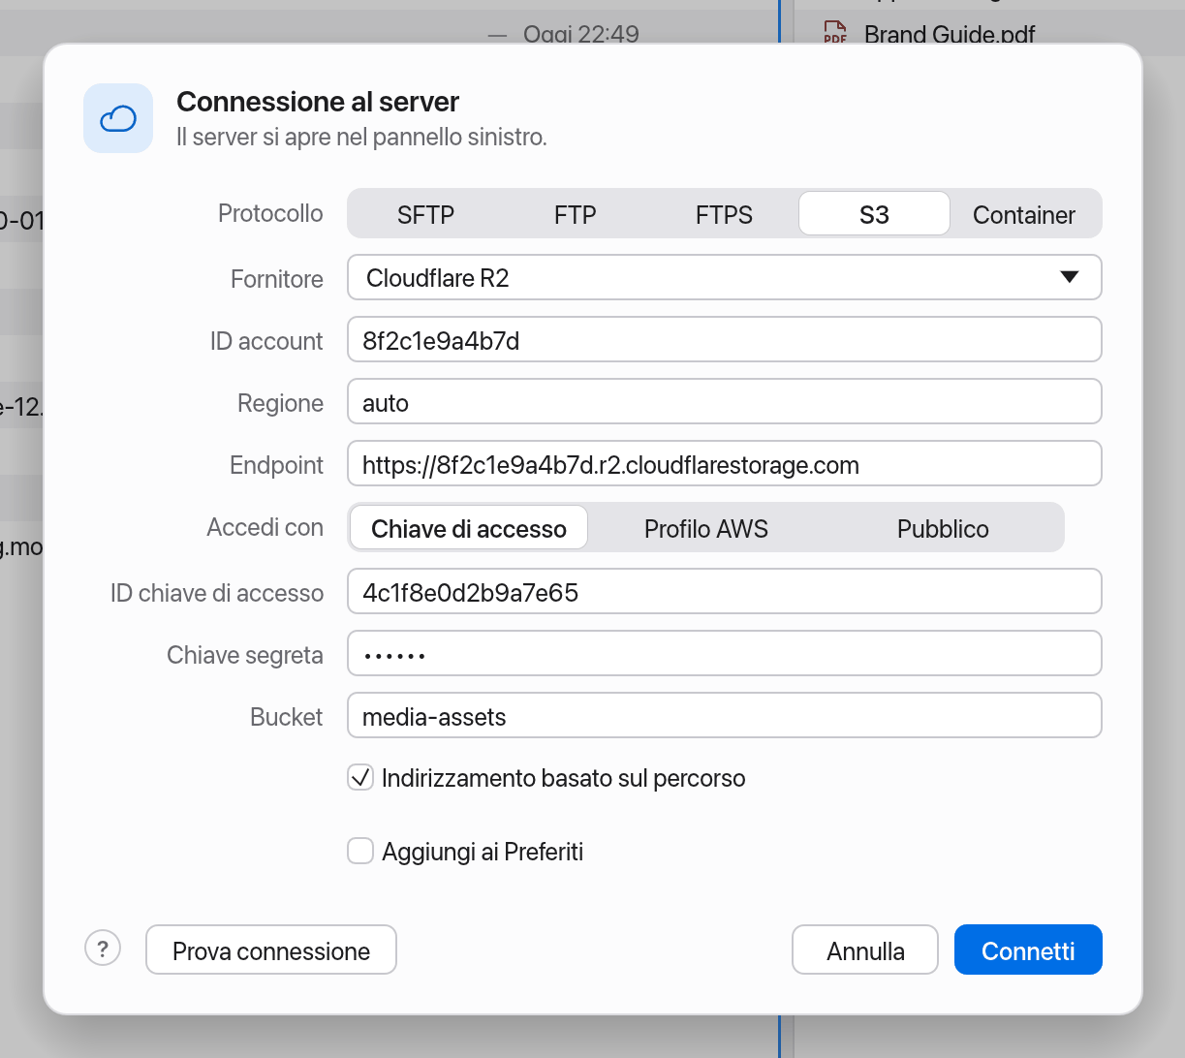
Task: Switch to the Container protocol tab
Action: point(1024,214)
